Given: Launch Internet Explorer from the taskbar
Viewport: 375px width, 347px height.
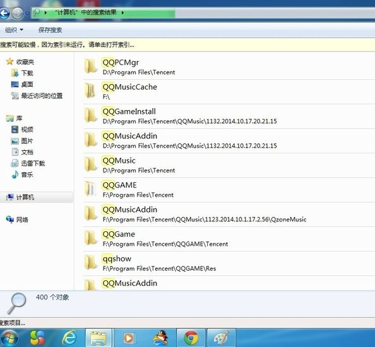Looking at the screenshot, I should 69,338.
